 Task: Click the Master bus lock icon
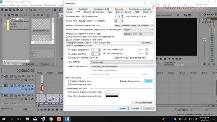204,63
